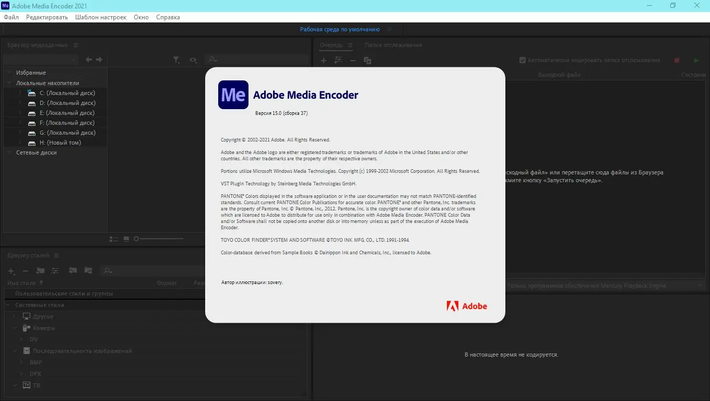Click the TV icon beside ТВ
710x401 pixels.
coord(27,385)
